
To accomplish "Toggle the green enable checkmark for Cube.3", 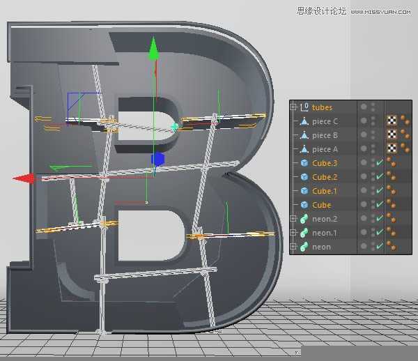I will click(380, 162).
